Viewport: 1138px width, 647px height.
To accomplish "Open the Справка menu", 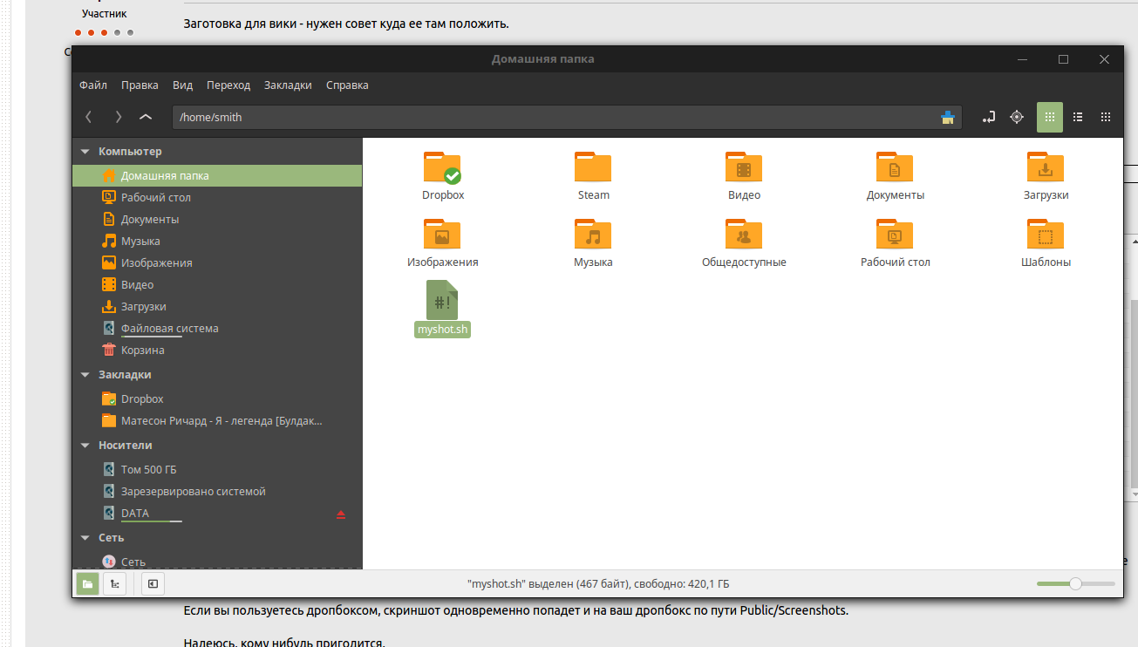I will 347,85.
